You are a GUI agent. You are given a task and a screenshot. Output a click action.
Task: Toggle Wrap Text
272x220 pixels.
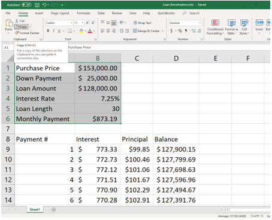click(x=143, y=23)
